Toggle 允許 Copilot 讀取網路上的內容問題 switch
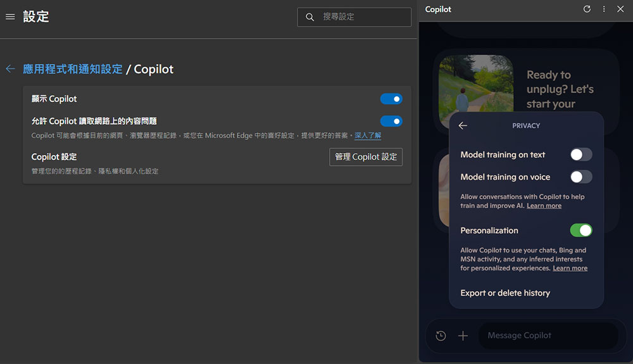Image resolution: width=633 pixels, height=364 pixels. point(391,121)
